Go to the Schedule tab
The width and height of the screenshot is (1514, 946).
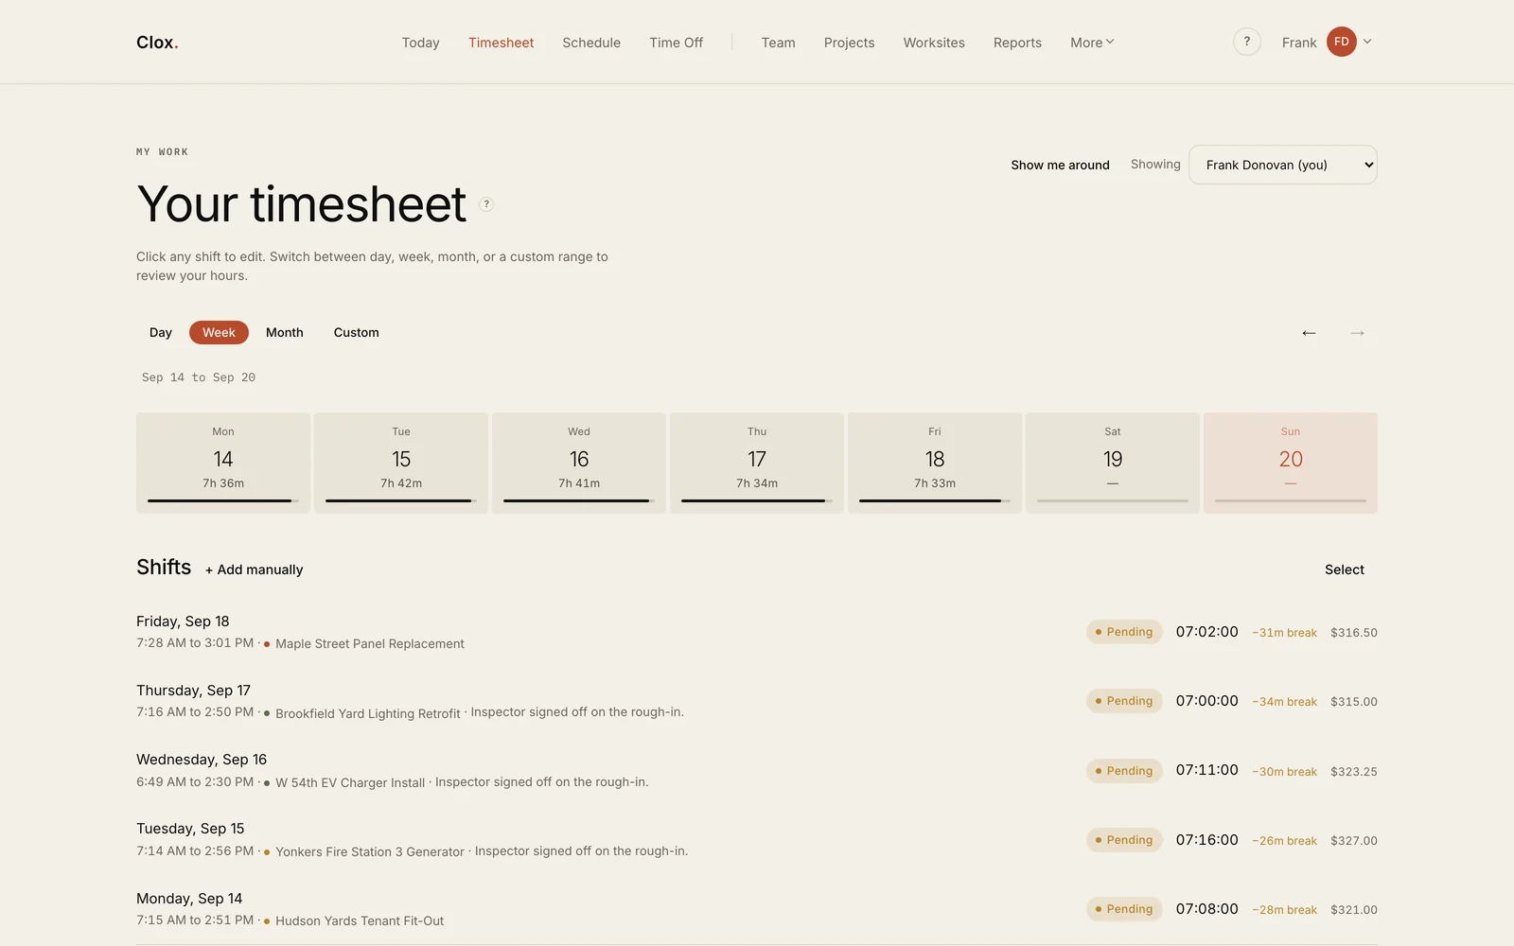click(591, 43)
